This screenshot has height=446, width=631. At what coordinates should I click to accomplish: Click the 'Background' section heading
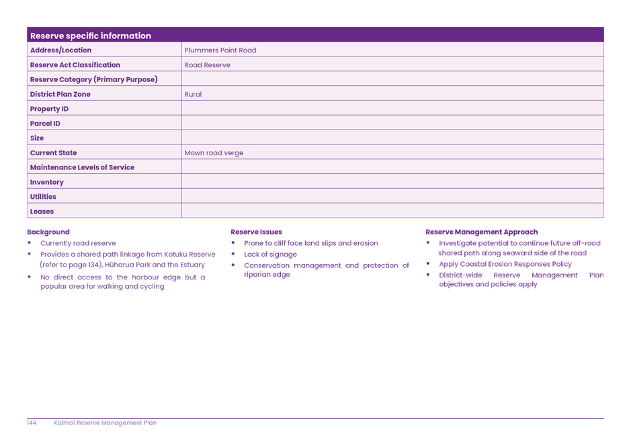48,232
